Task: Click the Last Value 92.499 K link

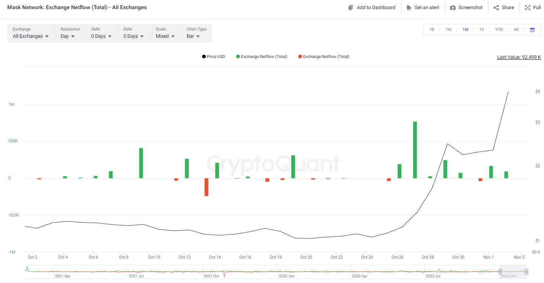Action: 519,57
